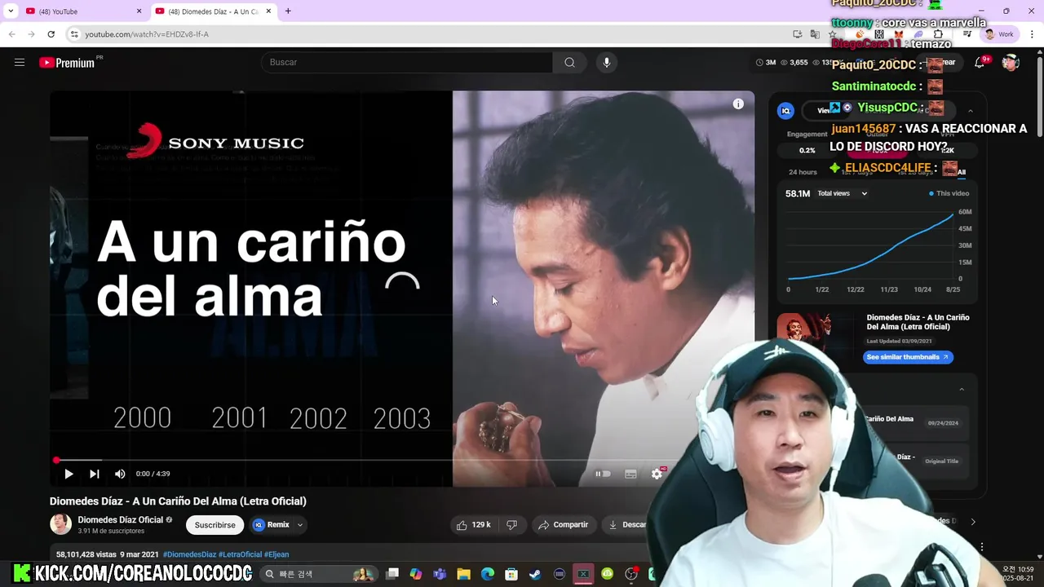
Task: View site information icon
Action: pos(74,34)
